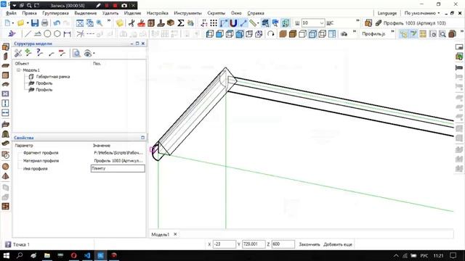Viewport: 465px width, 261px height.
Task: Click the Undo arrow icon
Action: (57, 23)
